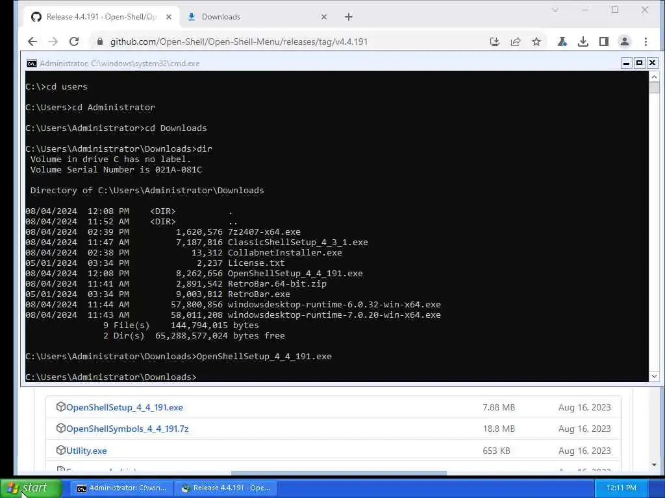Click the 653 KB size text
The height and width of the screenshot is (498, 665).
pos(496,451)
